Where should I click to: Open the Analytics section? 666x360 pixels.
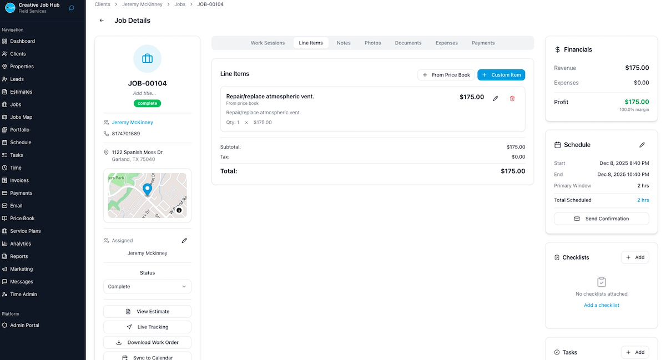(x=21, y=244)
